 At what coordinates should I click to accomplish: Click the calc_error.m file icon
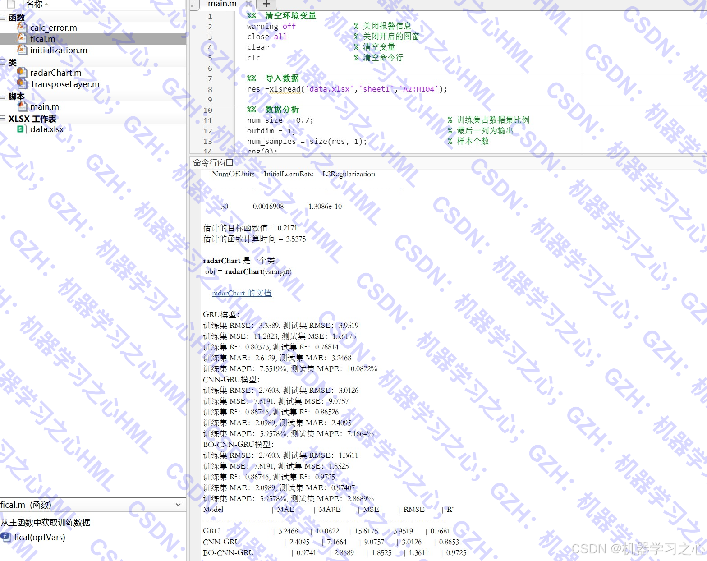(22, 28)
